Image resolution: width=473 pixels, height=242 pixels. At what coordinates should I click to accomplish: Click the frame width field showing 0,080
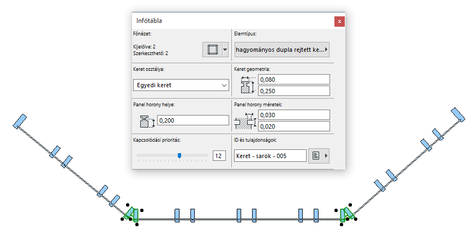[x=294, y=79]
